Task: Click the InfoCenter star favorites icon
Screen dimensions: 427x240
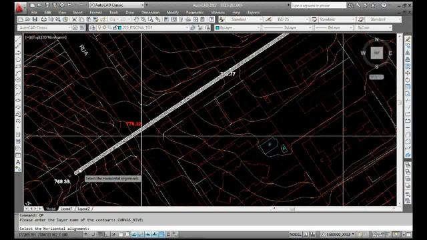Action: [374, 5]
